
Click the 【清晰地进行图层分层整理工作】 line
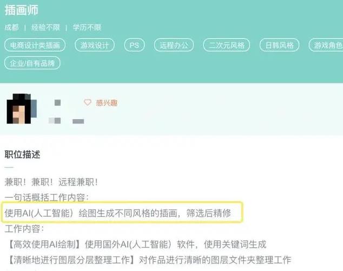[148, 260]
